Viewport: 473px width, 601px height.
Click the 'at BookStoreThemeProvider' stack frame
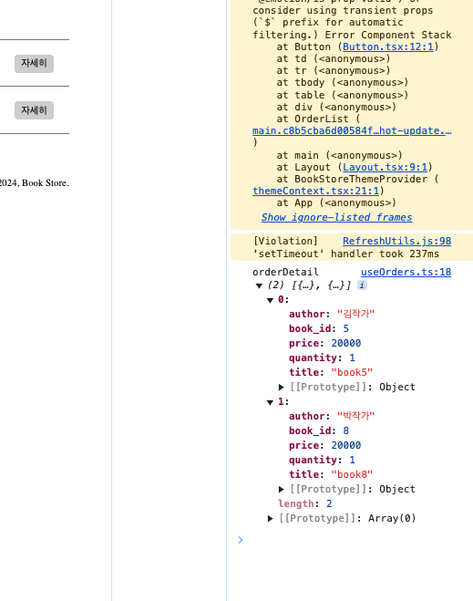point(358,179)
